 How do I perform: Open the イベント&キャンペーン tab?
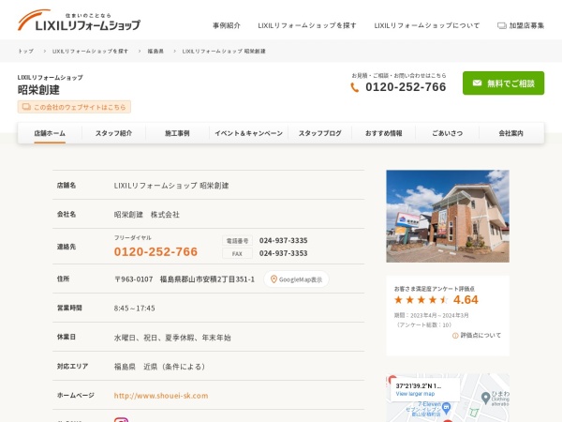[249, 133]
